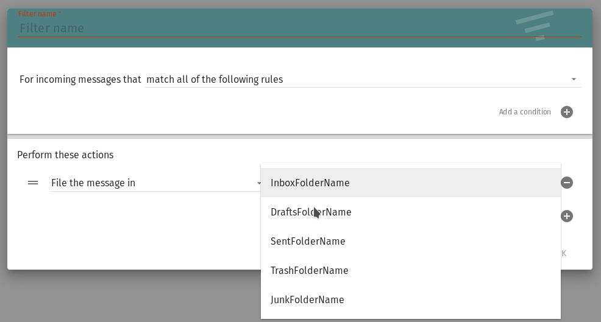Click the filter list icon in header
The image size is (601, 322).
point(535,26)
